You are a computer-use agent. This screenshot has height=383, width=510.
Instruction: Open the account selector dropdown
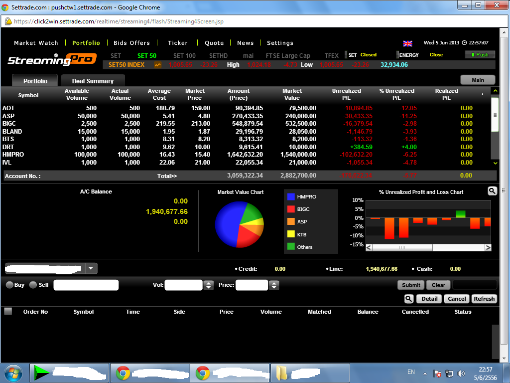tap(91, 268)
